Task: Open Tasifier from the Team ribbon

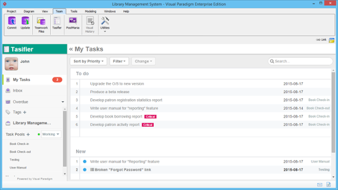Action: [x=57, y=23]
